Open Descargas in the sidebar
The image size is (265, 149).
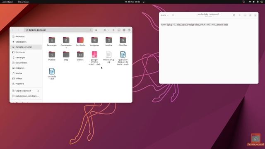coord(26,58)
